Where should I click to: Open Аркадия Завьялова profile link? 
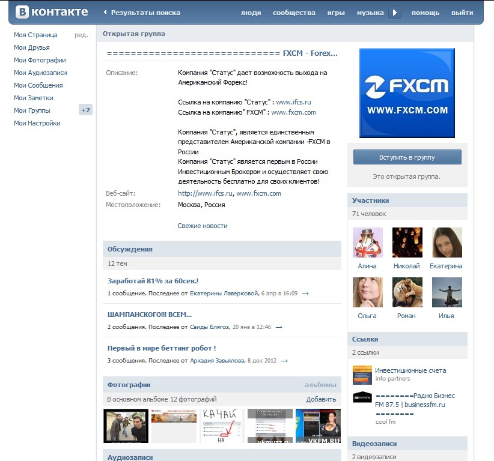coord(217,361)
